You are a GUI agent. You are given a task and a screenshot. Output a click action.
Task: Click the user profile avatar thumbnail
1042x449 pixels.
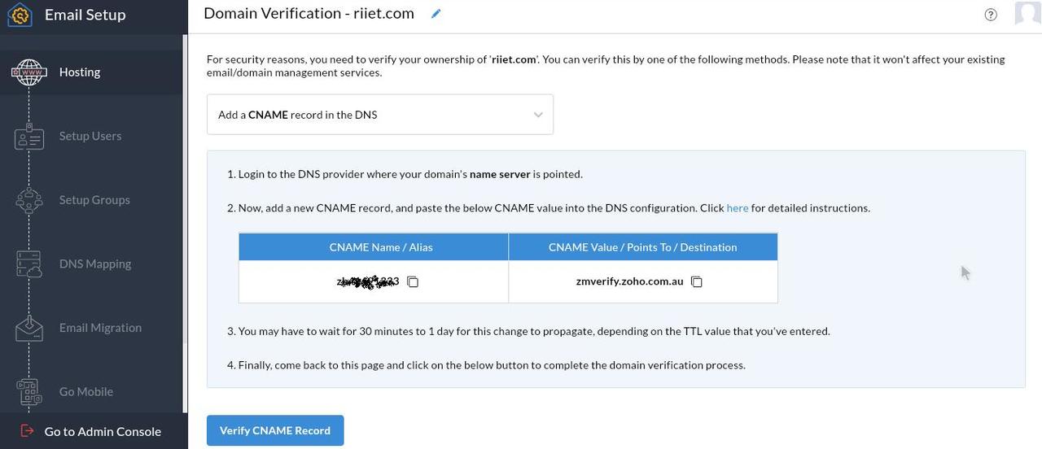click(1028, 14)
